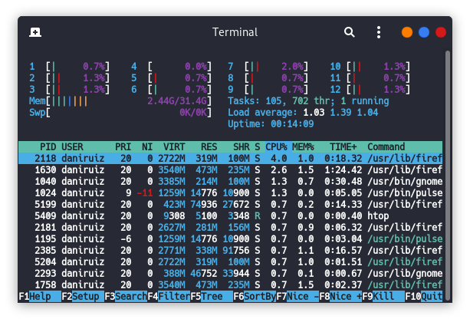Open a new terminal tab icon

pyautogui.click(x=35, y=32)
